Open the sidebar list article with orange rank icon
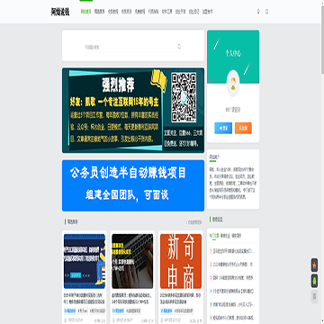 tap(233, 265)
